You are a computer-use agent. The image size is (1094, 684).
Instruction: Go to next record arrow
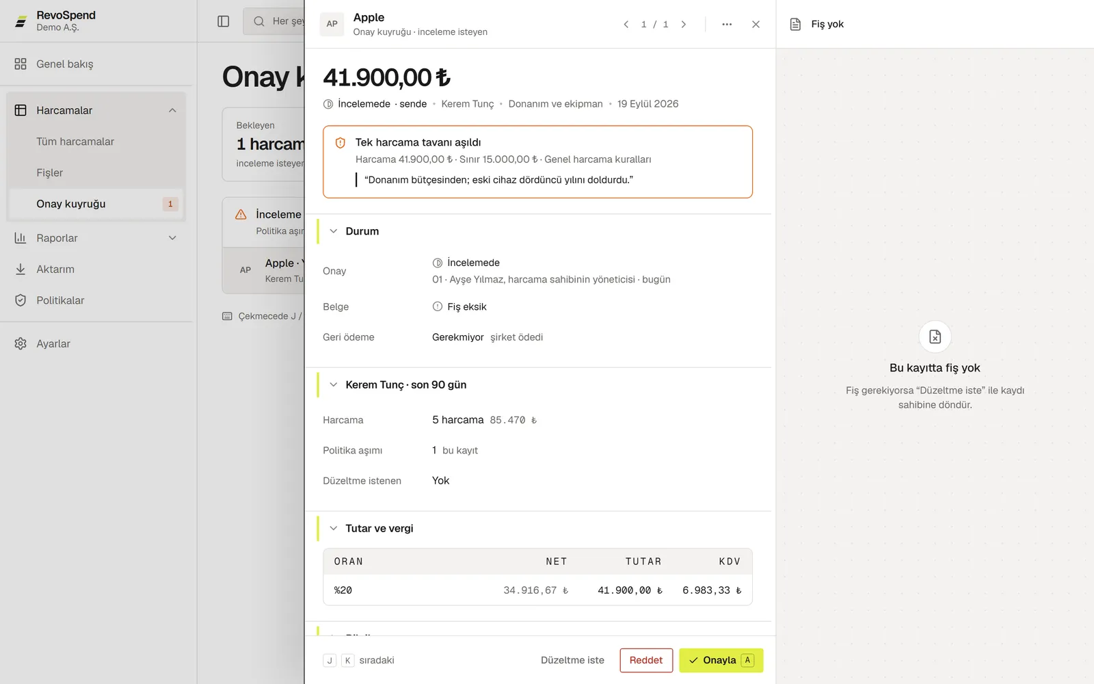coord(683,24)
